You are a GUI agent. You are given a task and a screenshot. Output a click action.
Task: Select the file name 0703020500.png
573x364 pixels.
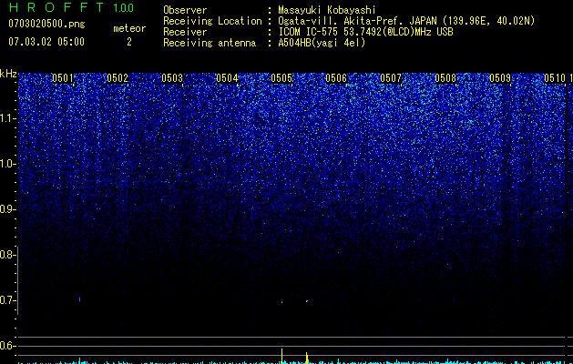point(46,25)
